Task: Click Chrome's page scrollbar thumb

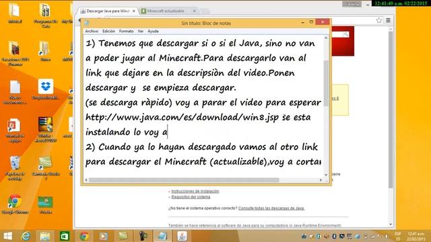Action: coord(391,110)
